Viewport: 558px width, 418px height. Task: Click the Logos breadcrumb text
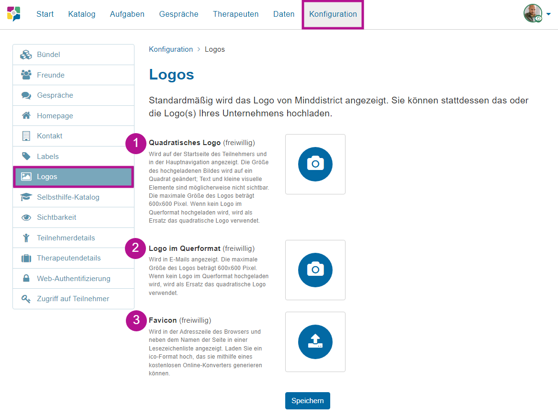[x=214, y=49]
